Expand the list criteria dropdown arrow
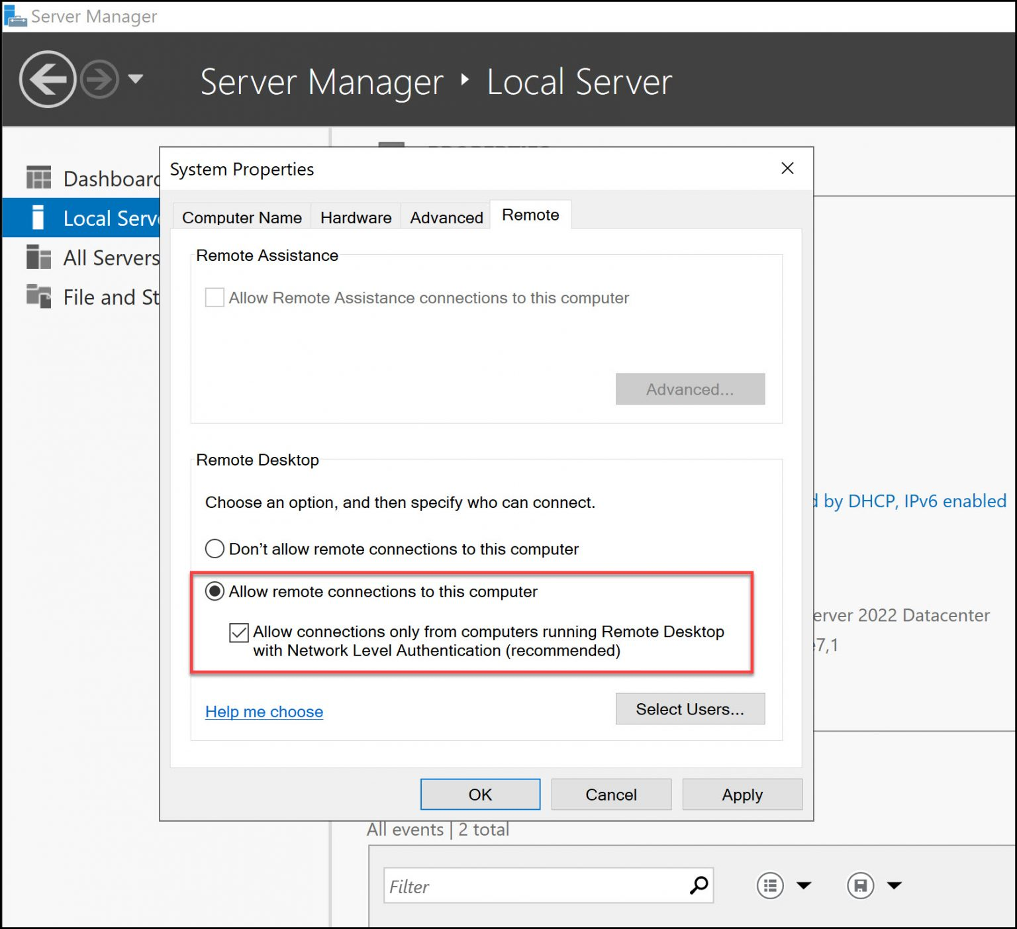Viewport: 1017px width, 929px height. [x=804, y=885]
